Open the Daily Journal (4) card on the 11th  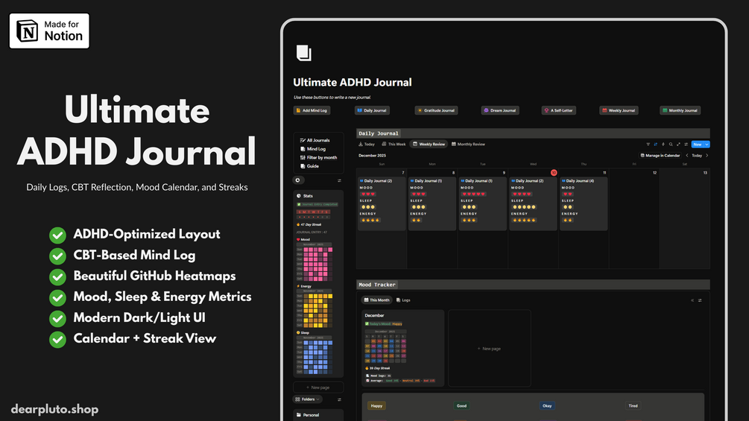584,204
